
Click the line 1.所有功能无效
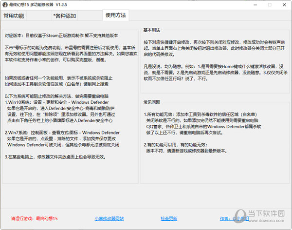pyautogui.click(x=200, y=115)
